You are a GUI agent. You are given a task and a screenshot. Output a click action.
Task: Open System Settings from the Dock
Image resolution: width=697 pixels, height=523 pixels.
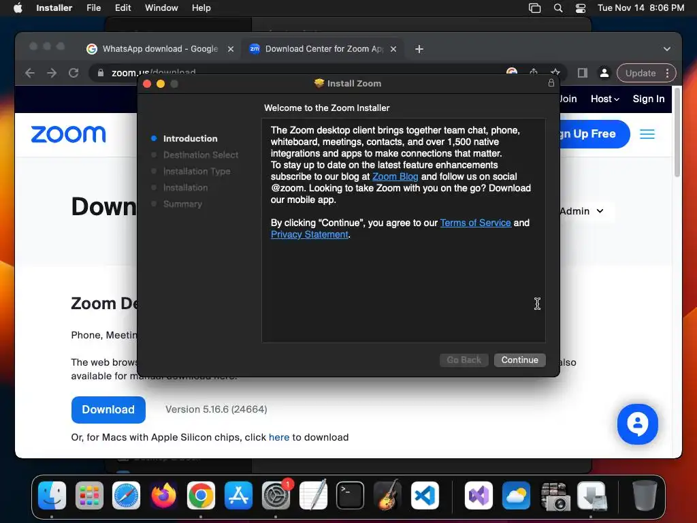[276, 495]
